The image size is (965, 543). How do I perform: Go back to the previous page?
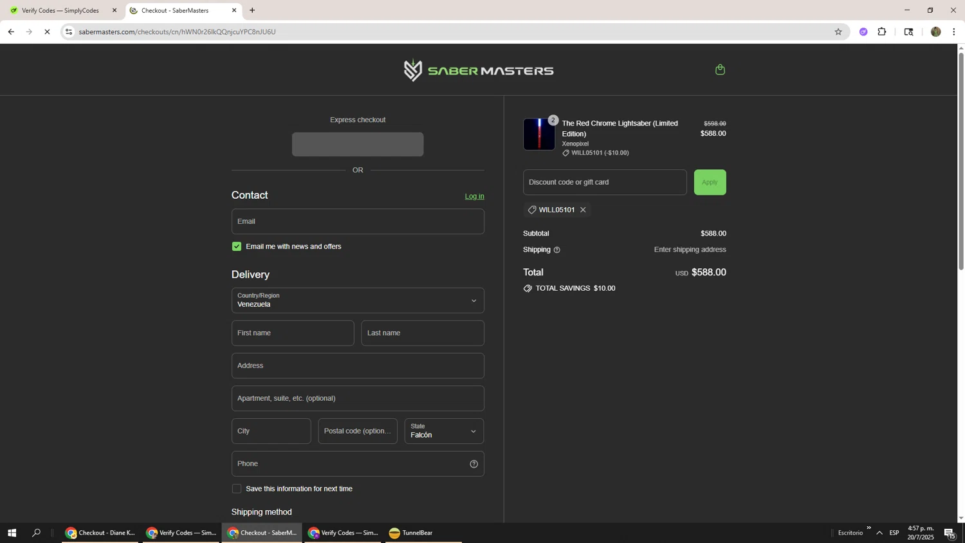(x=11, y=32)
